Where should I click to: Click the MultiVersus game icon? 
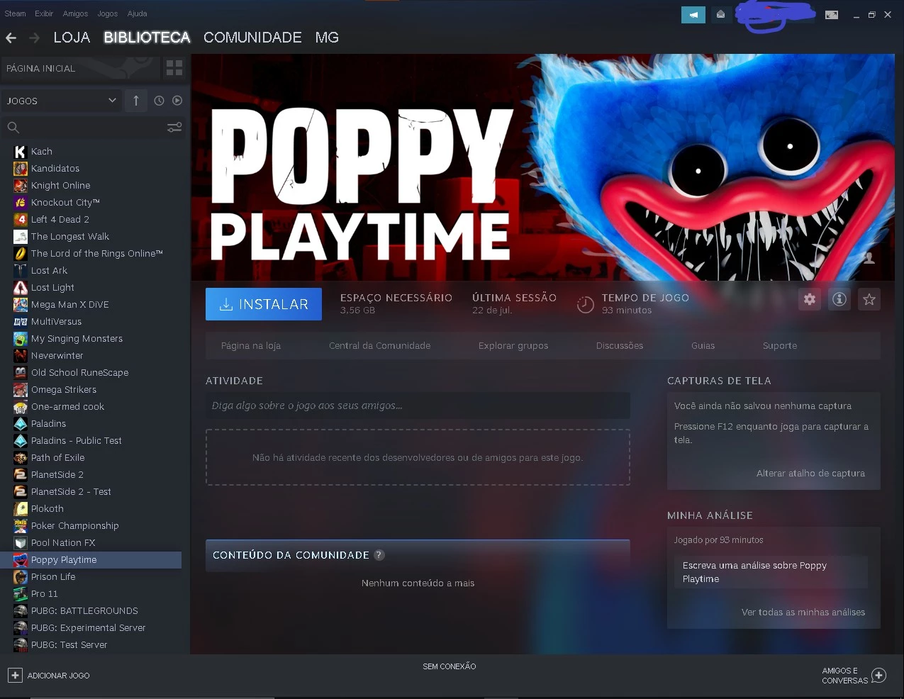coord(21,321)
